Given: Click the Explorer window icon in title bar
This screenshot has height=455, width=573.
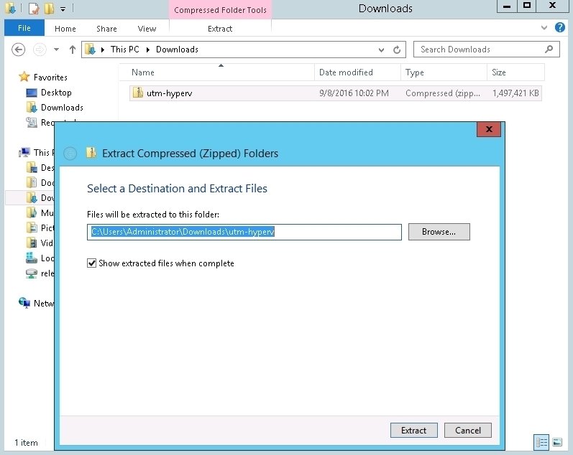Looking at the screenshot, I should [x=10, y=8].
